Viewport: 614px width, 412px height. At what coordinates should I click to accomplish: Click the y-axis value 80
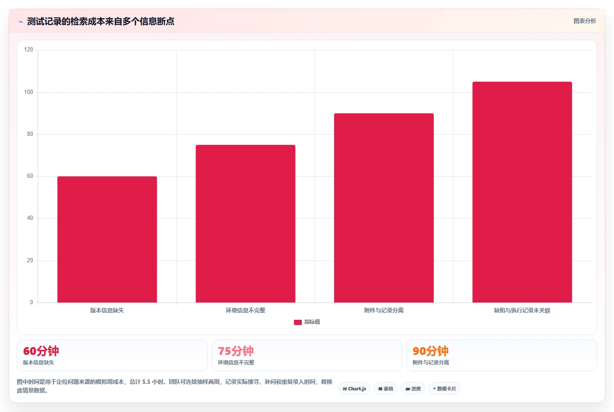(30, 134)
